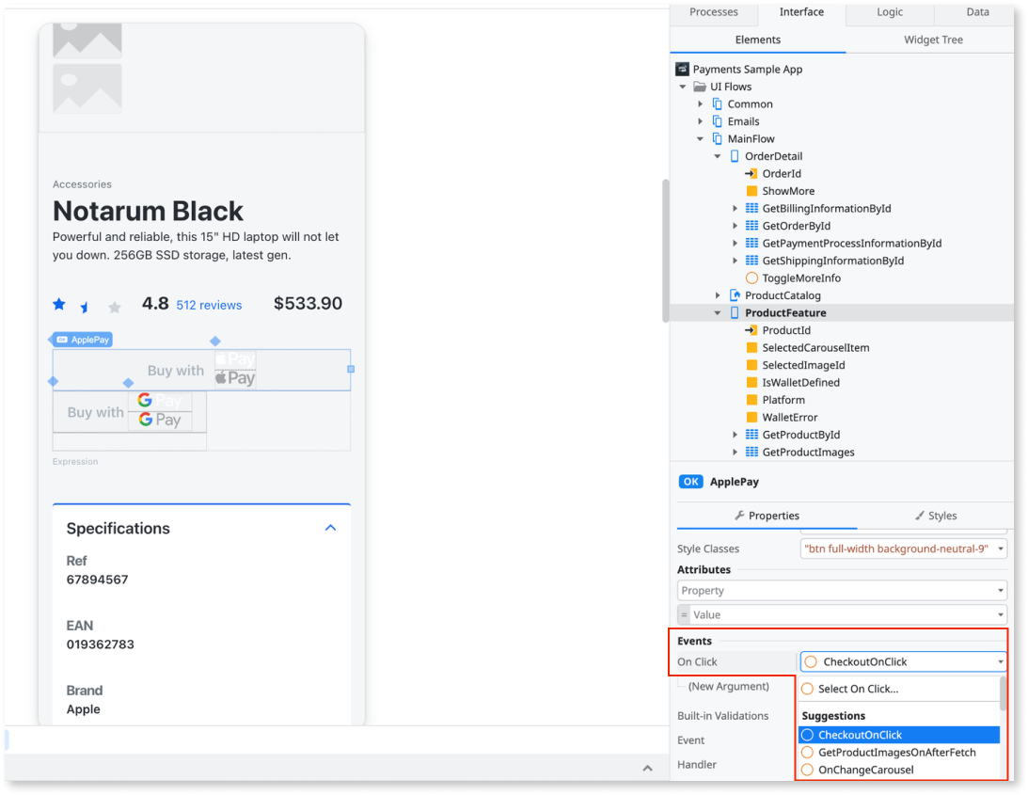Select the ShowMore local variable icon
Image resolution: width=1028 pixels, height=795 pixels.
(x=752, y=190)
